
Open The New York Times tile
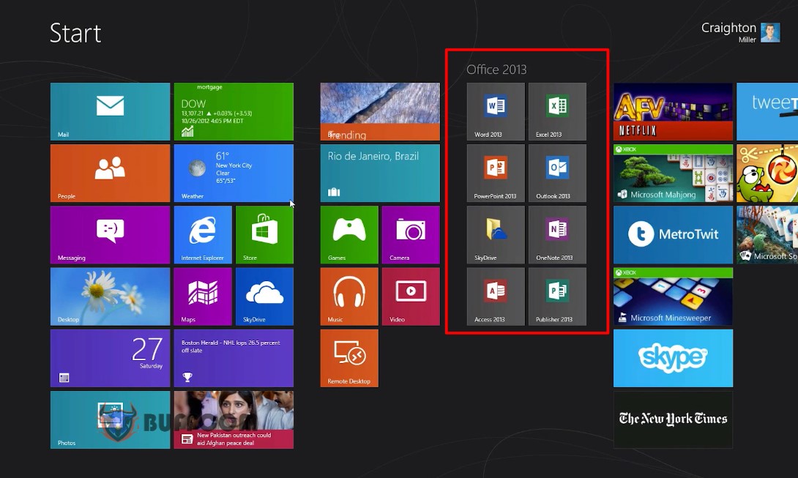click(673, 420)
